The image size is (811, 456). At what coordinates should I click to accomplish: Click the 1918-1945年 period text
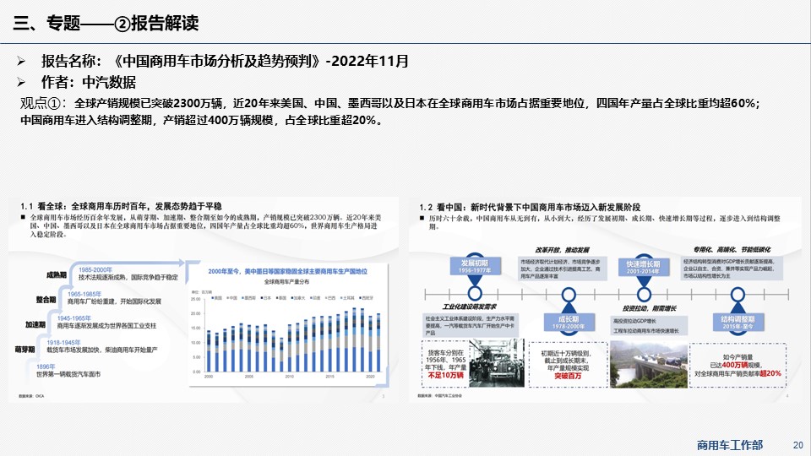click(63, 342)
